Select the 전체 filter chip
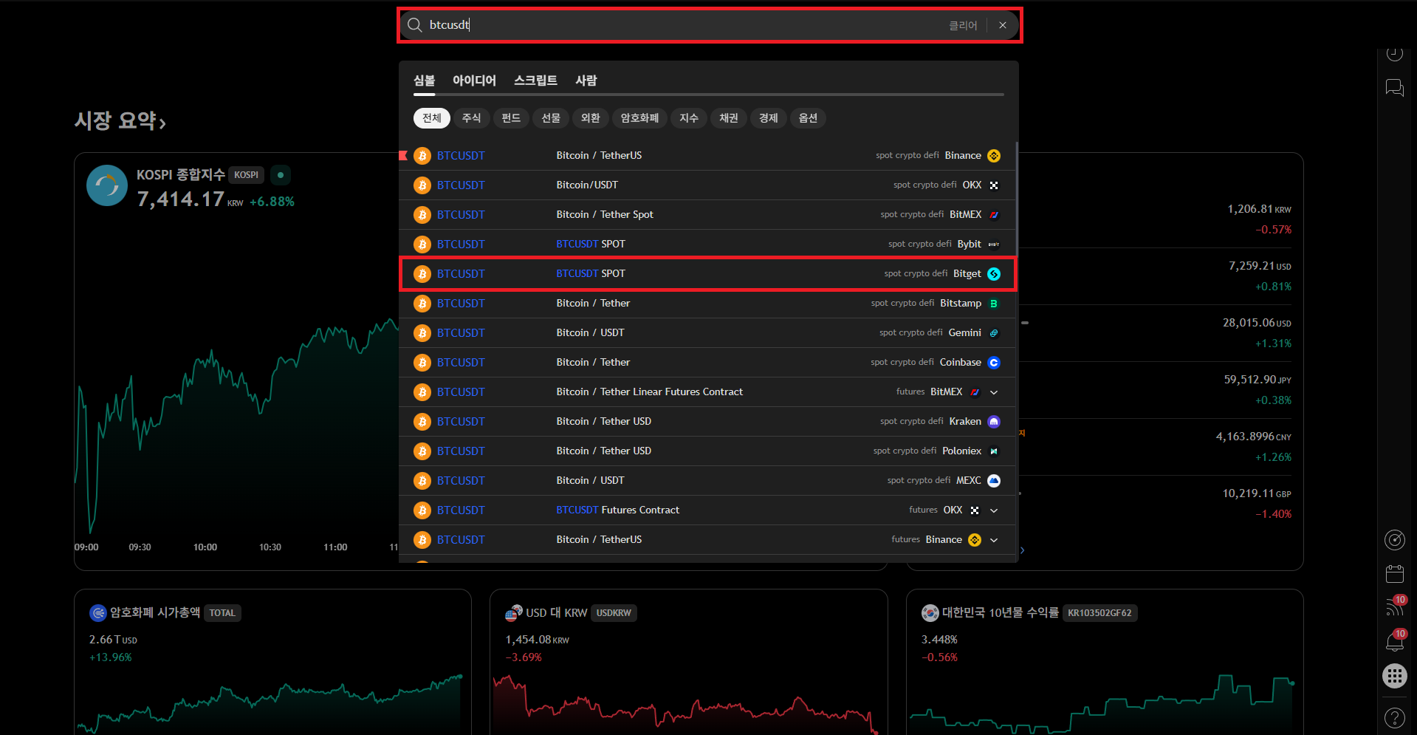 coord(432,118)
